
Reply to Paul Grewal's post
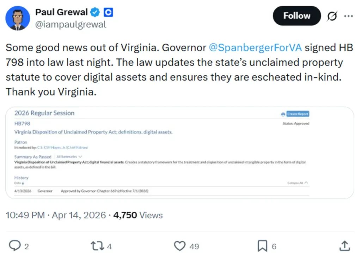click(x=14, y=246)
